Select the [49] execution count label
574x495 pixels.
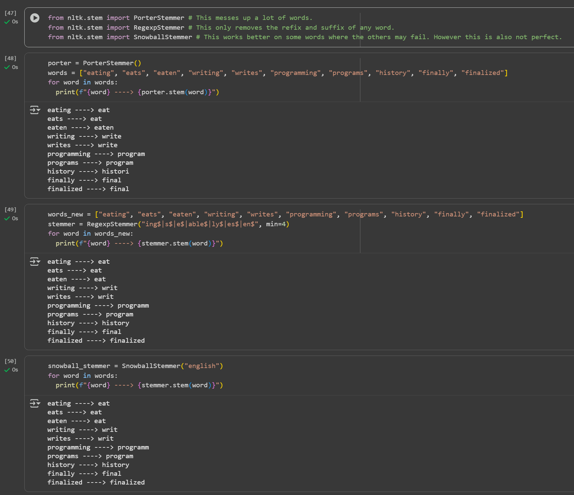(x=10, y=210)
